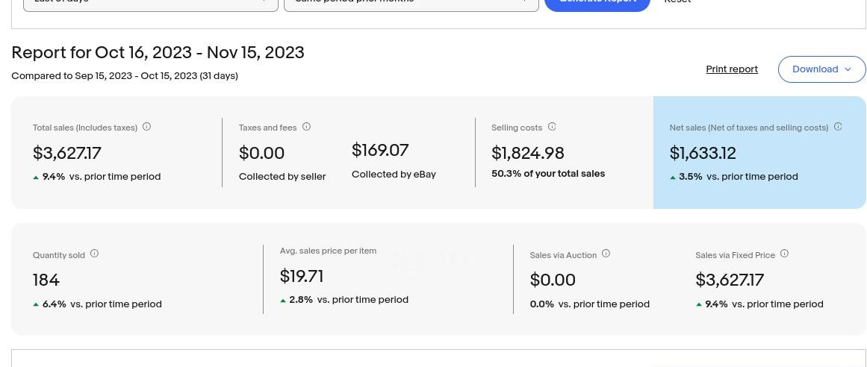Click the $1,824.98 selling costs value

pos(527,154)
